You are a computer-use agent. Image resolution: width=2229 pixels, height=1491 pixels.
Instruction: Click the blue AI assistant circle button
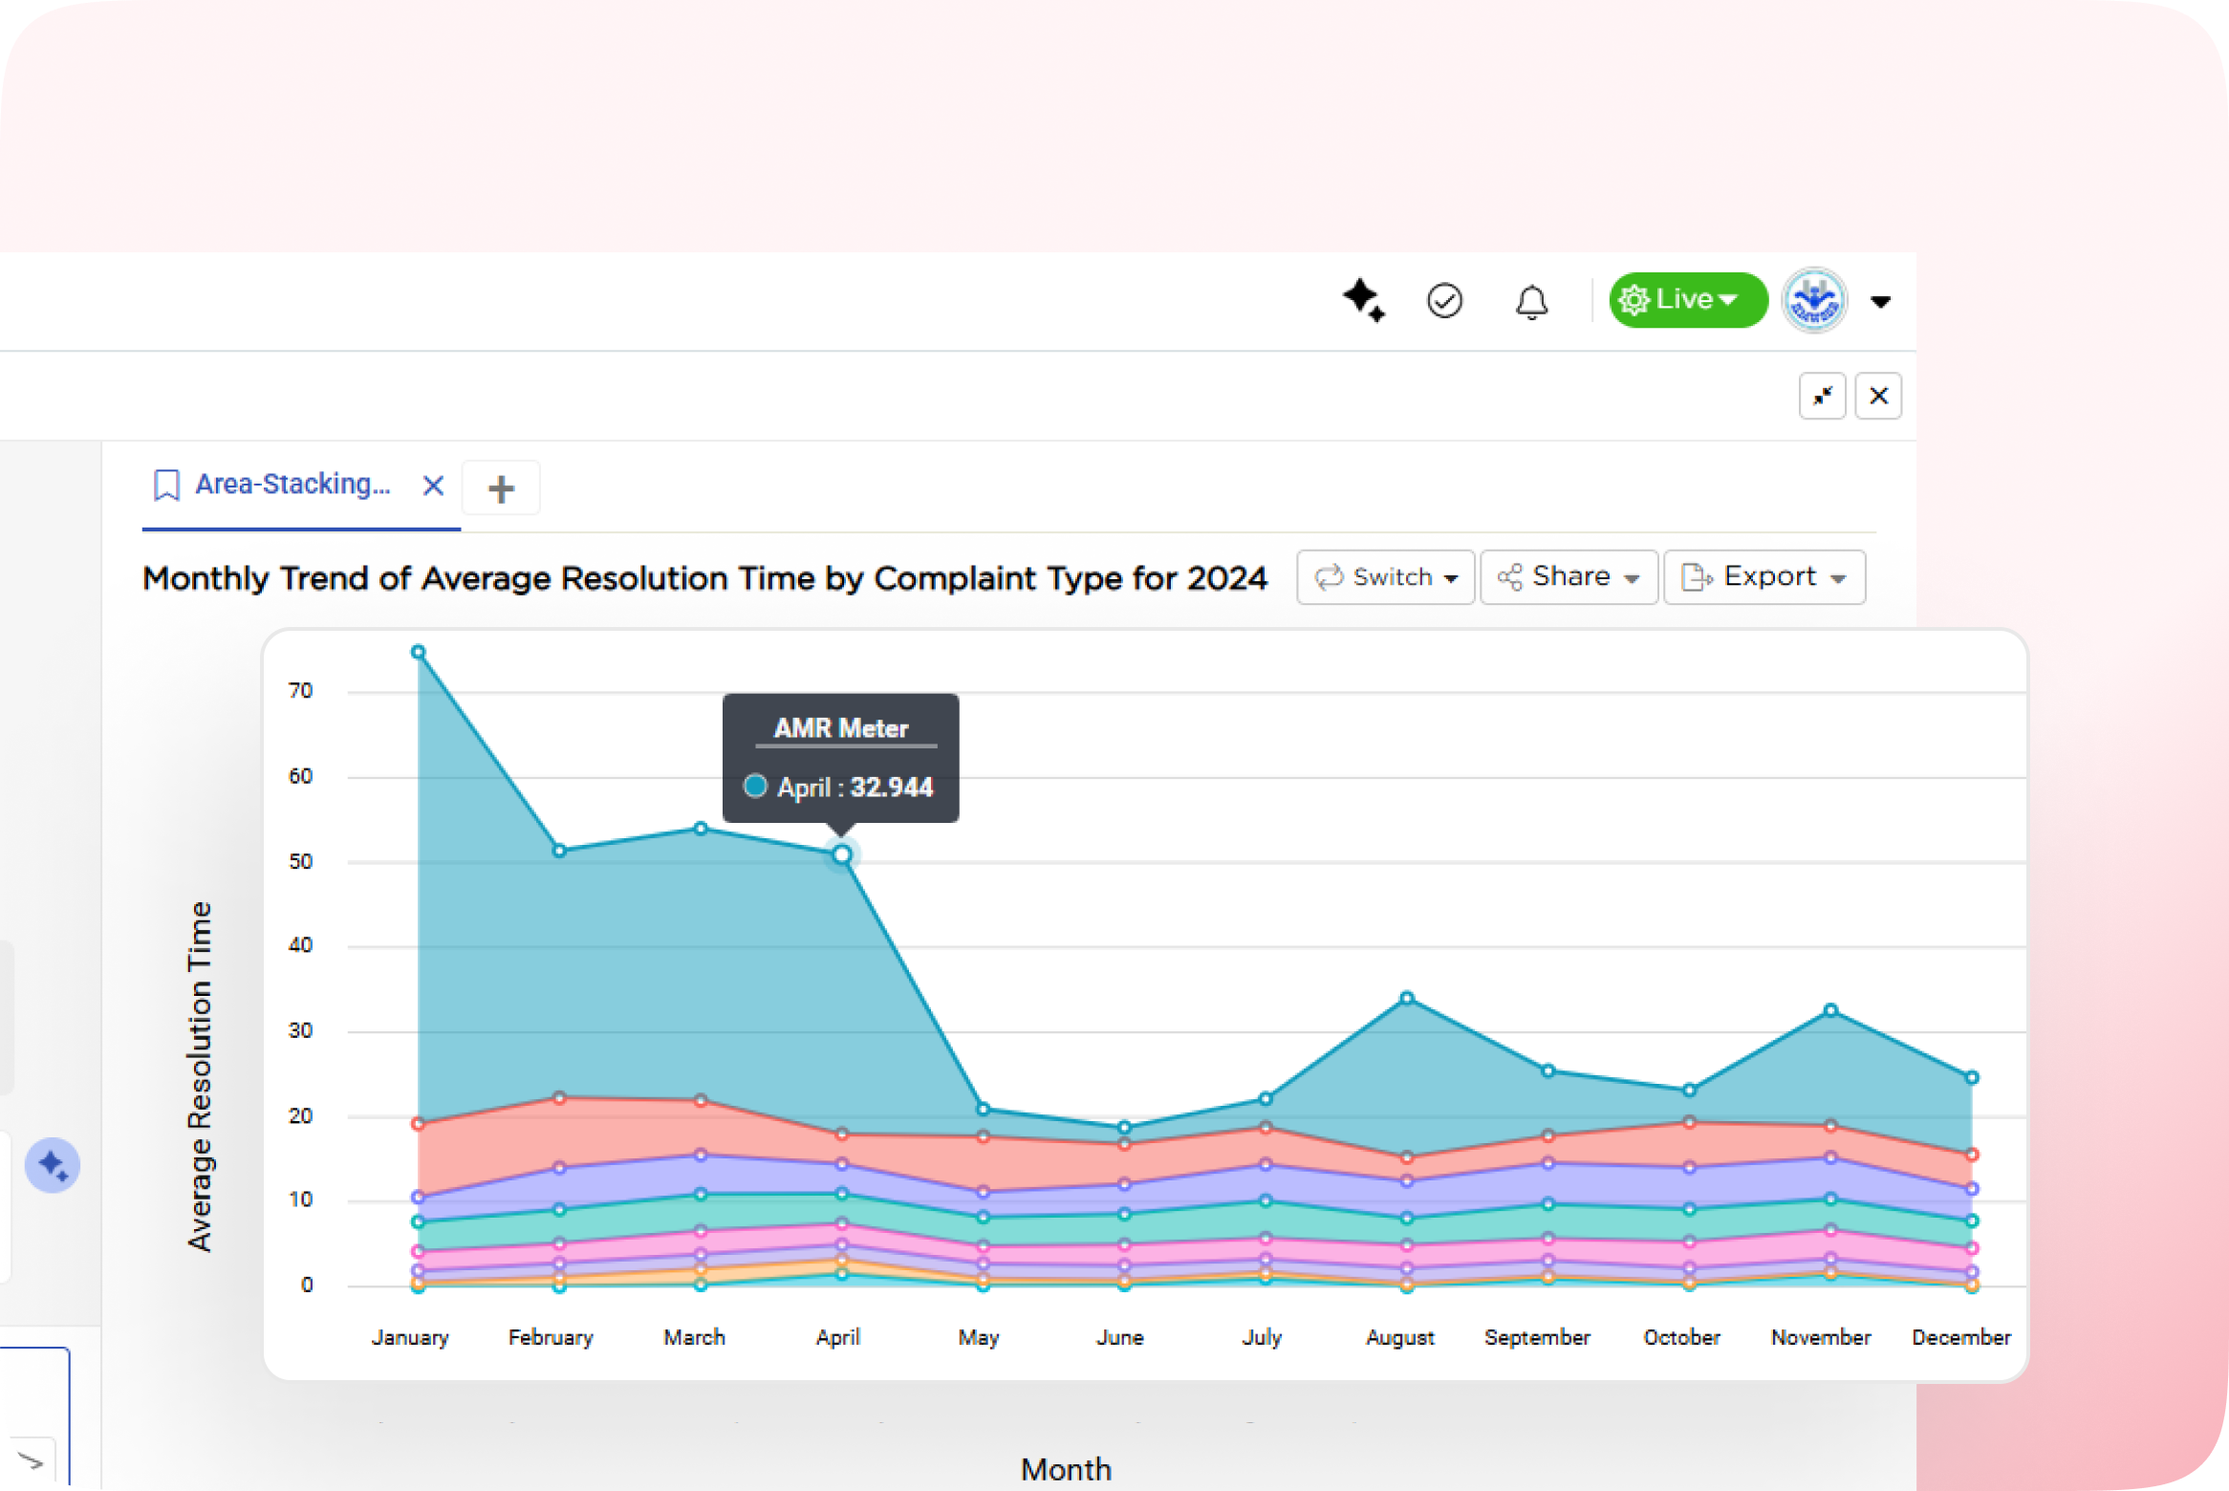point(53,1165)
